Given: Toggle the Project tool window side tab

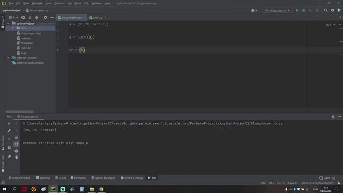Looking at the screenshot, I should pyautogui.click(x=3, y=21).
